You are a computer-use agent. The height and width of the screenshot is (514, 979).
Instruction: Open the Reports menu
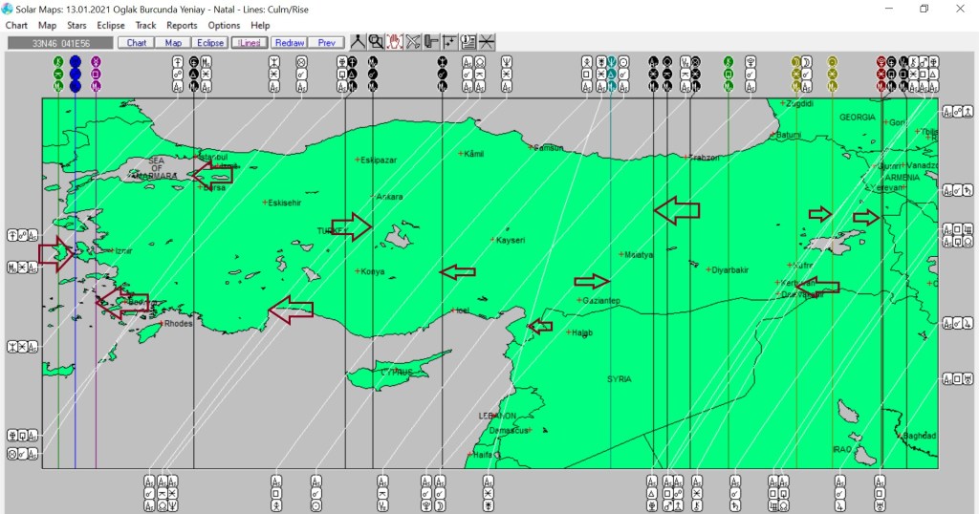[182, 25]
